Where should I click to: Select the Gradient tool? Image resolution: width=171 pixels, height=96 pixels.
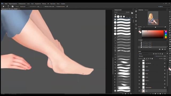(x=170, y=42)
